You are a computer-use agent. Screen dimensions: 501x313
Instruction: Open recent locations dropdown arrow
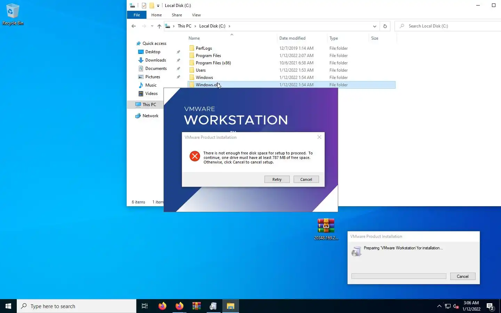(152, 26)
